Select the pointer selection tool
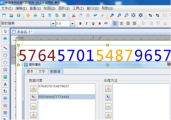Screen dimensions: 171x120 tap(5, 31)
